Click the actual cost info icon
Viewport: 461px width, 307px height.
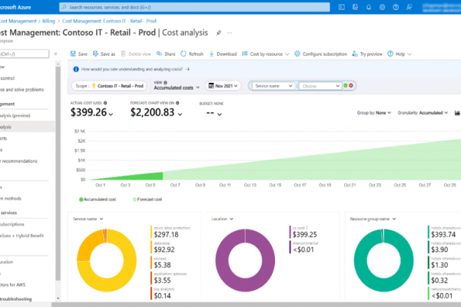105,103
